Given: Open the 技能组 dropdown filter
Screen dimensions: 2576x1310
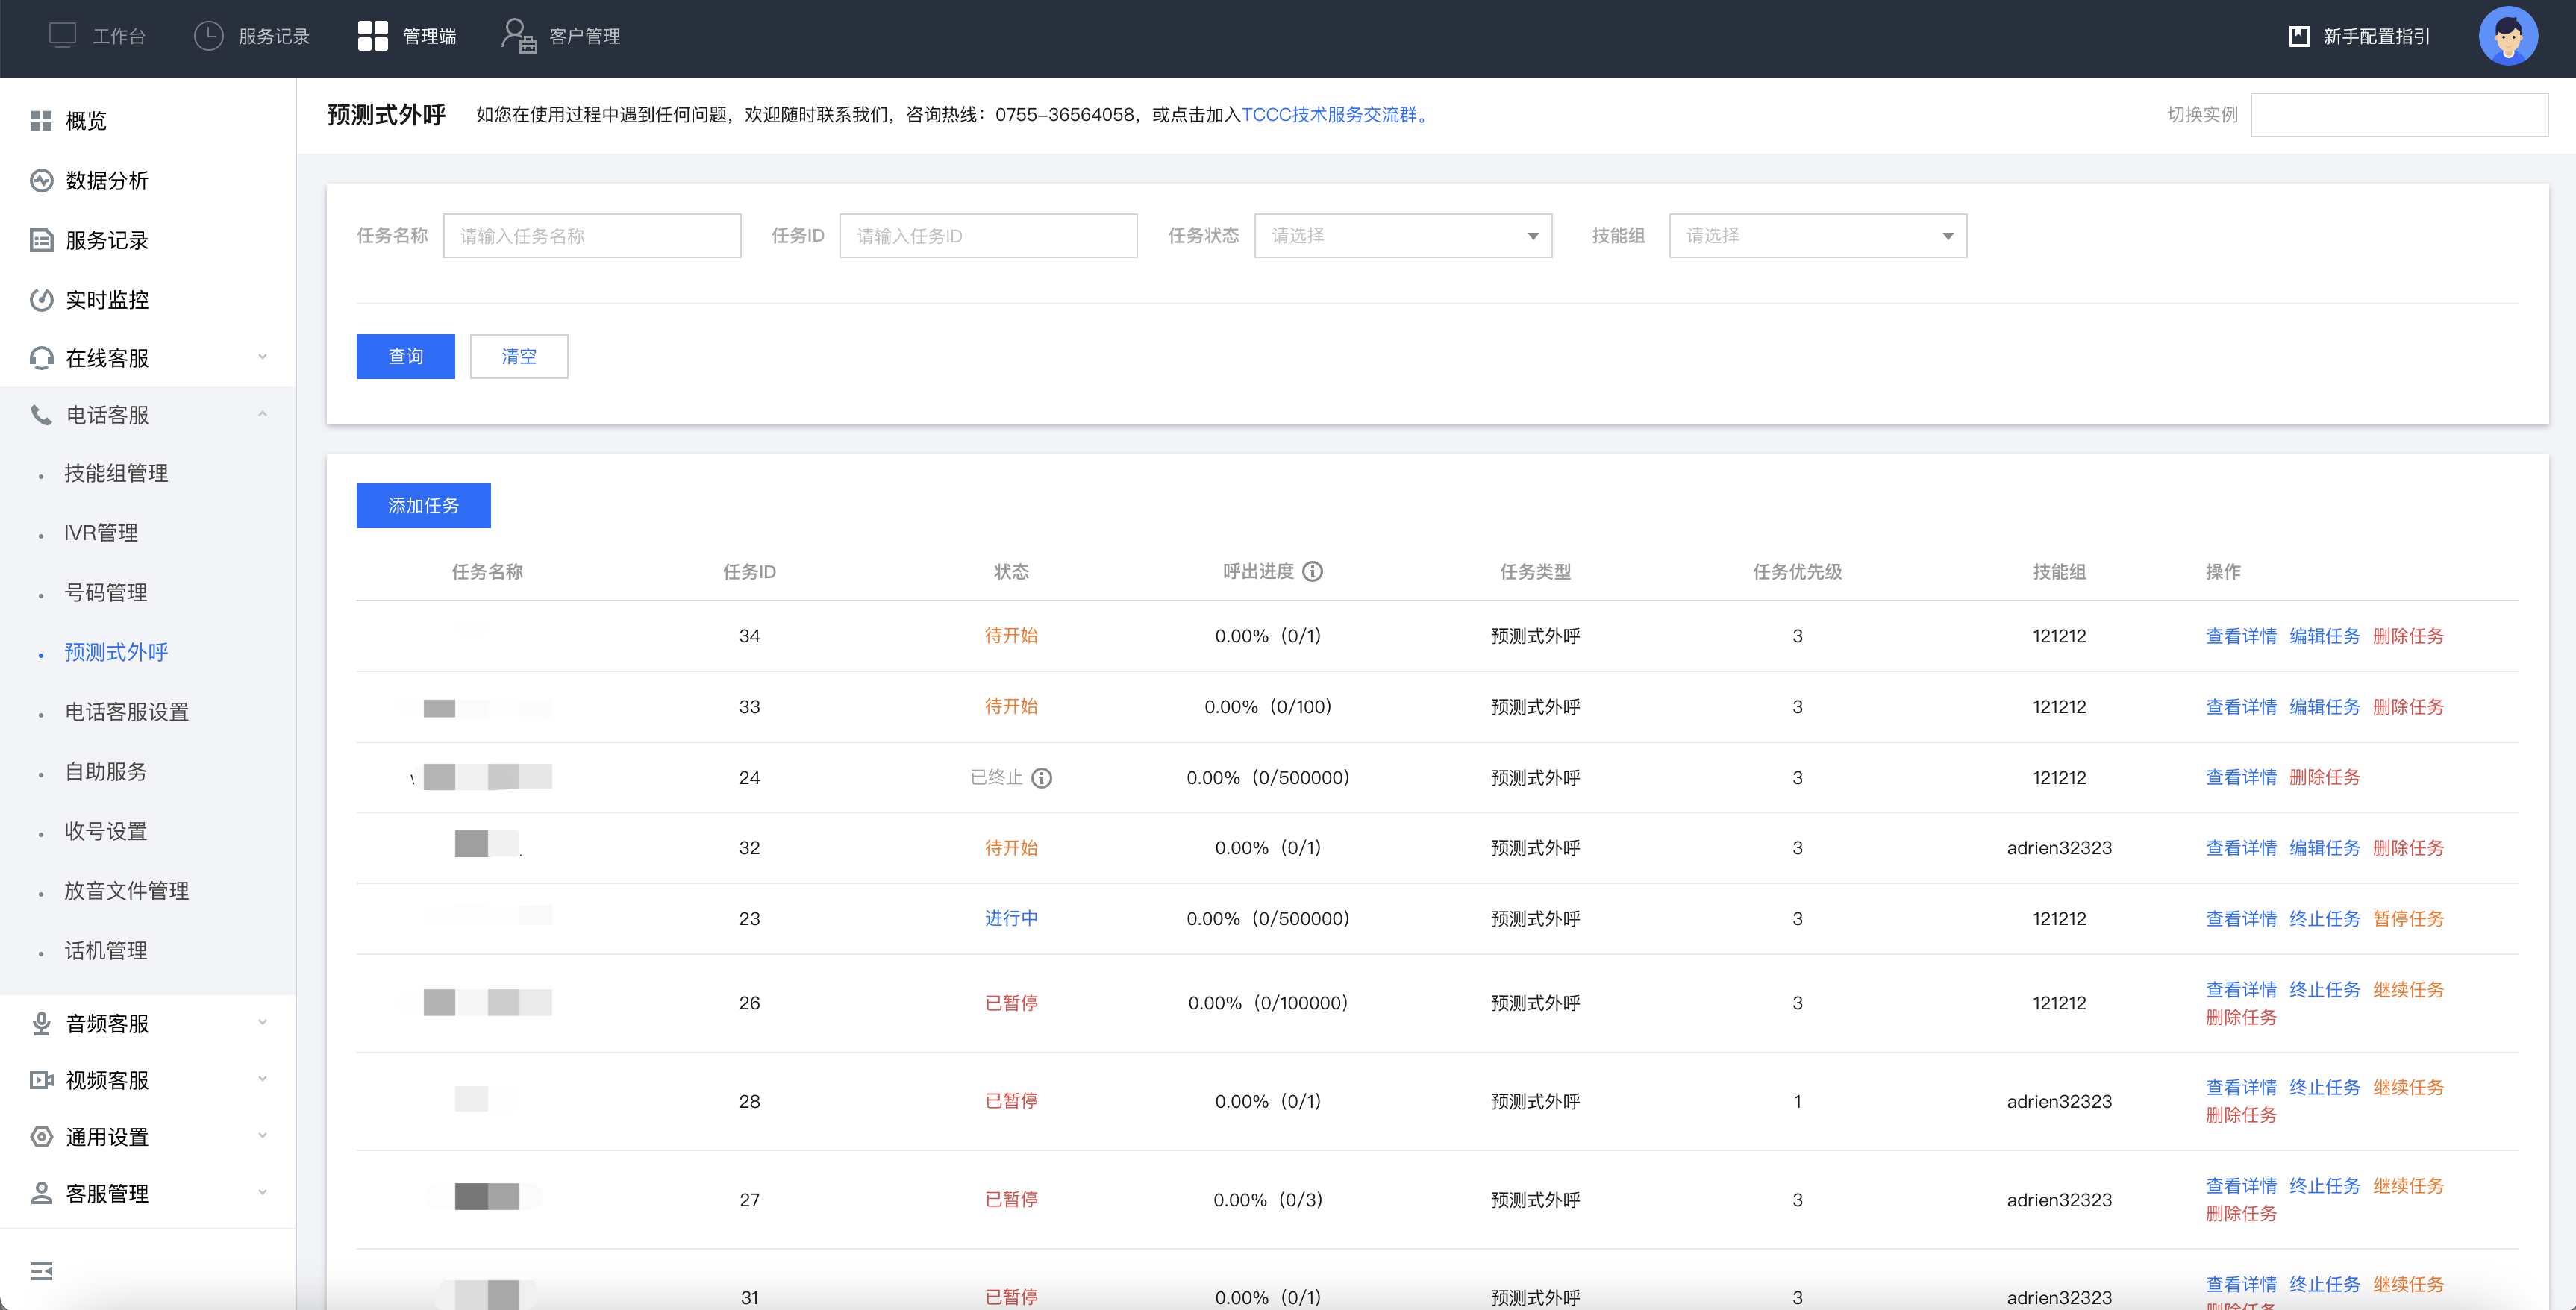Looking at the screenshot, I should [1817, 236].
